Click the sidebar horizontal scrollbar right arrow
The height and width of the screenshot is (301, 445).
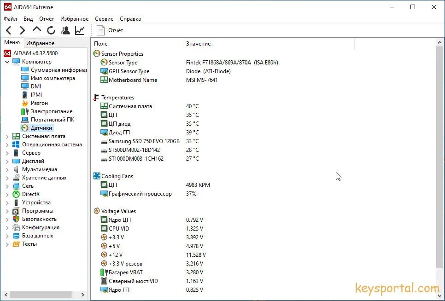click(x=83, y=295)
